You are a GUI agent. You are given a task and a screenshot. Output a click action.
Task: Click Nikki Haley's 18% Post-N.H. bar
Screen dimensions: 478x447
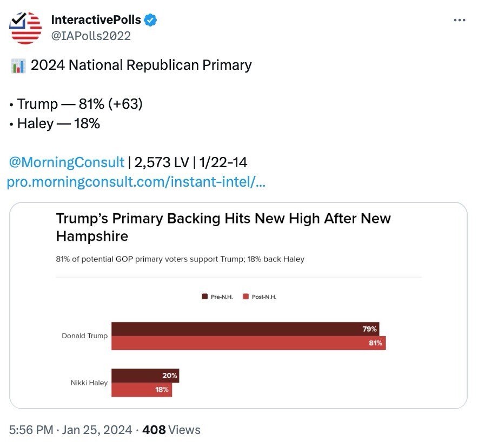142,390
